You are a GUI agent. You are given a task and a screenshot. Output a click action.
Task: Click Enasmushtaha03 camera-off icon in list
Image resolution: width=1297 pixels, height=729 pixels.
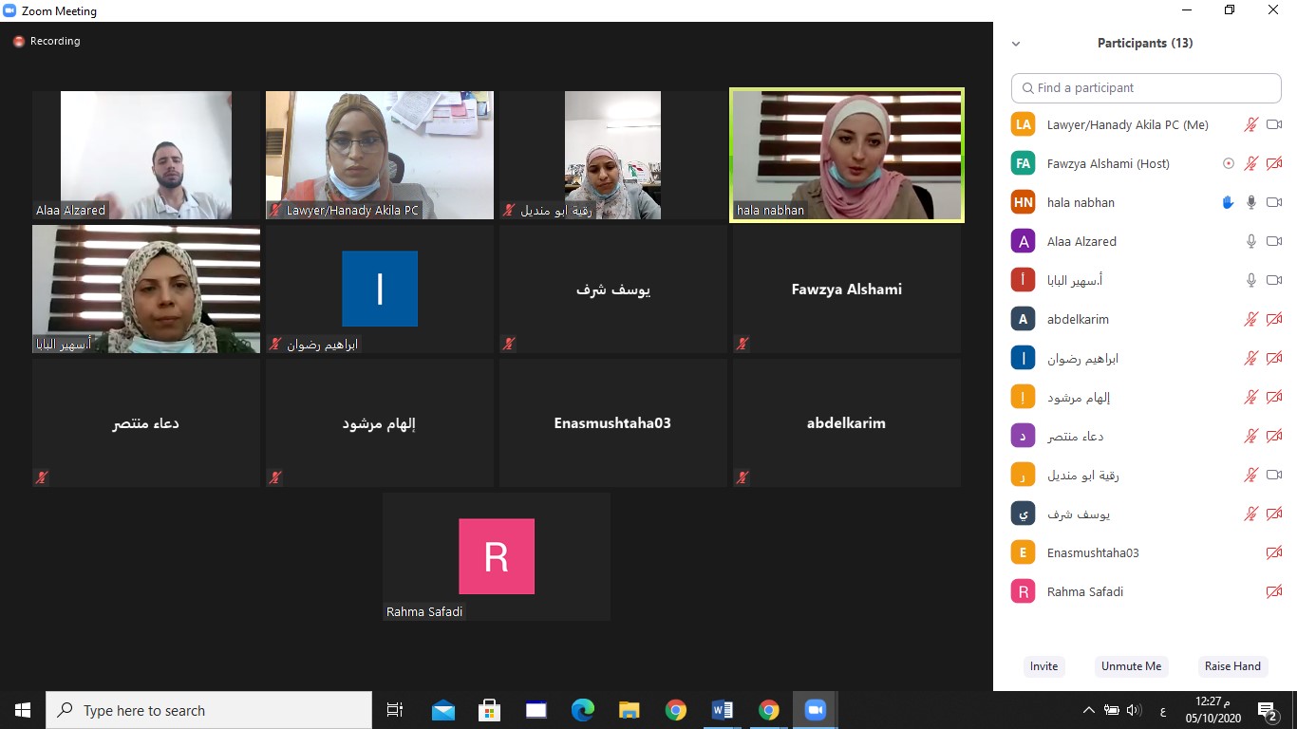click(x=1274, y=552)
